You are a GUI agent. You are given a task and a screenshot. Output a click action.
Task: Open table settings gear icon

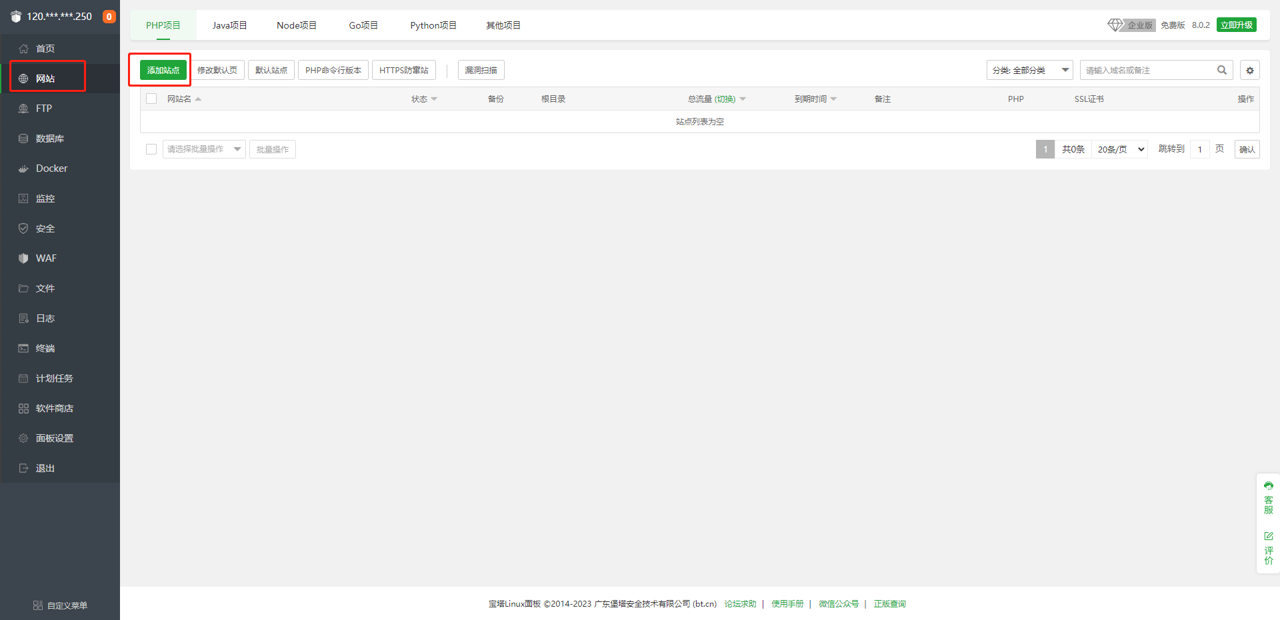tap(1250, 70)
